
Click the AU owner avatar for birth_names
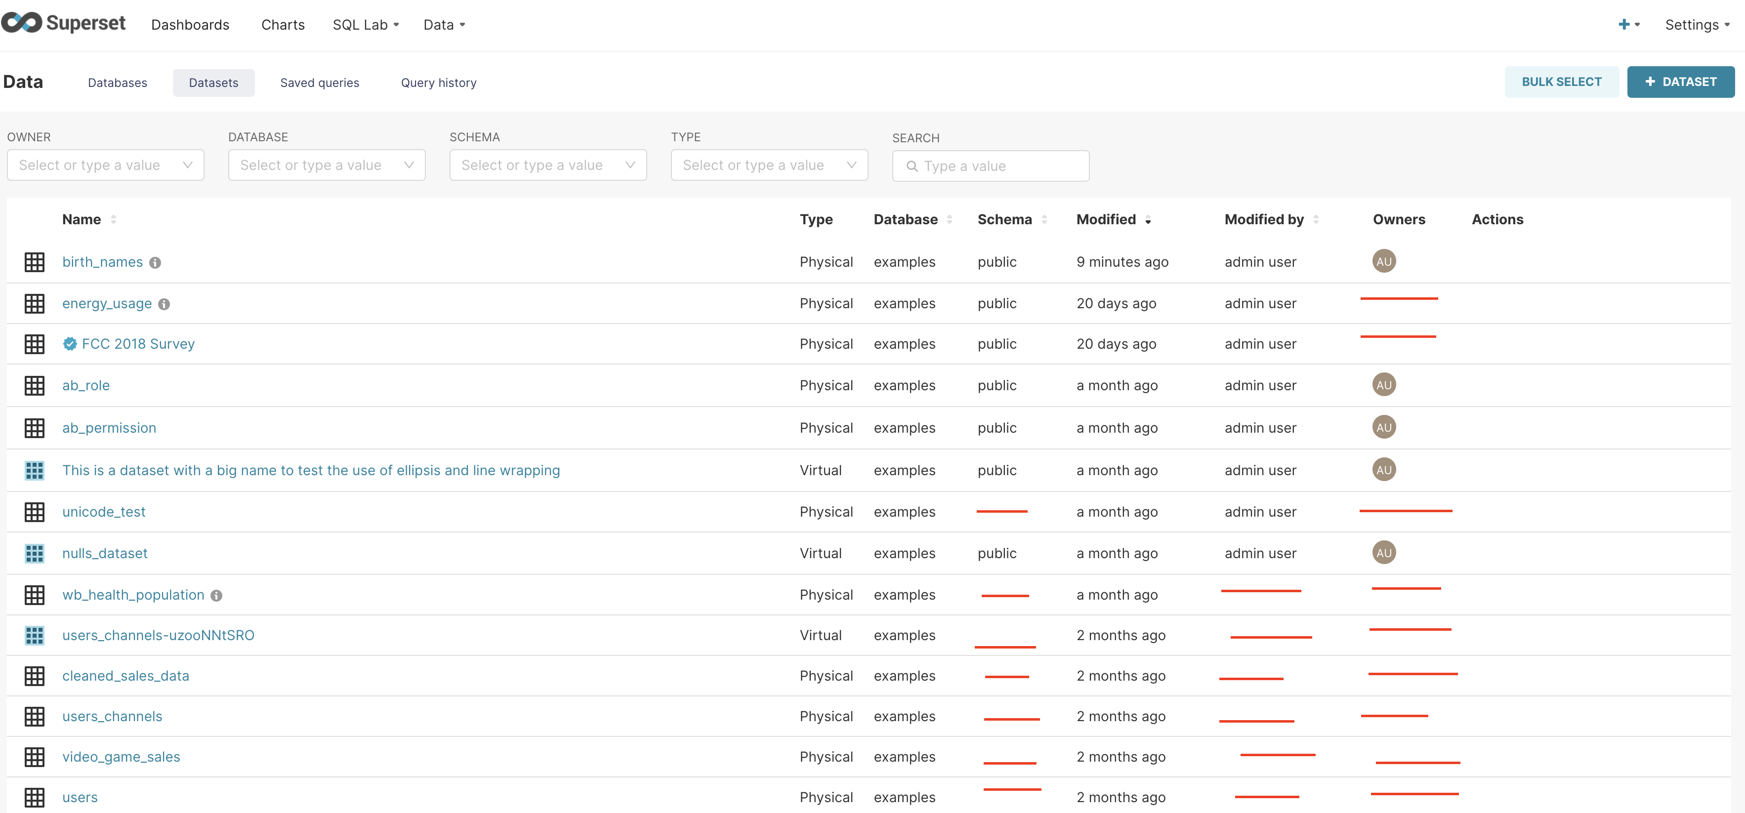point(1384,261)
